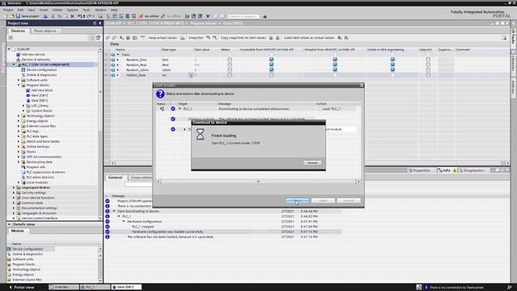Click the Load results horizontal scrollbar right arrow
Screen dimensions: 517x291
pos(359,181)
